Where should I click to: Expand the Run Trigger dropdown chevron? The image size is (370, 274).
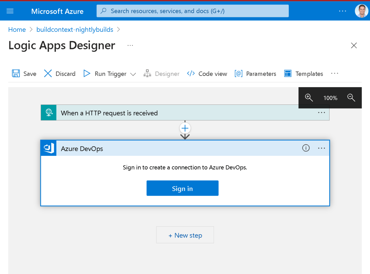[133, 74]
